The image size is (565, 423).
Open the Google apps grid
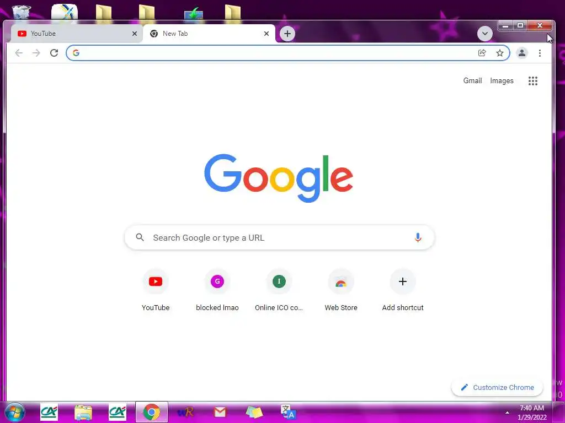[533, 81]
